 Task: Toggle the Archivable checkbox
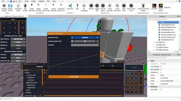click(x=161, y=89)
